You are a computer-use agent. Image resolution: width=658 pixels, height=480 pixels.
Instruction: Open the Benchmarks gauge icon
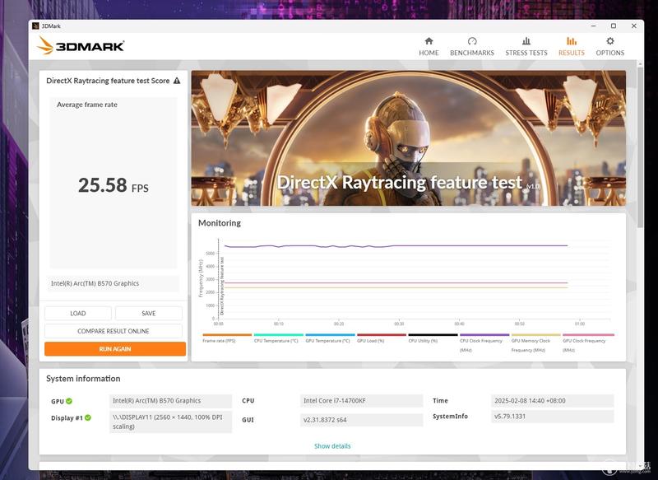coord(472,41)
